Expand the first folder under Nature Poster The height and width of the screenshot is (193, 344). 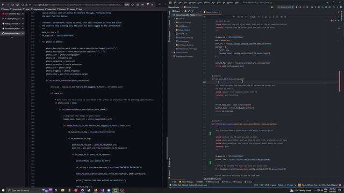point(175,19)
